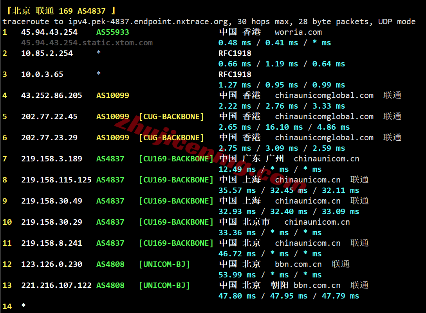Click hop number 14

coord(7,307)
